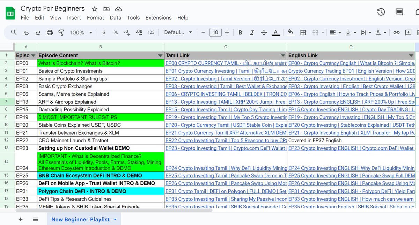Toggle filter on Episode Content header
419x225 pixels.
(160, 55)
